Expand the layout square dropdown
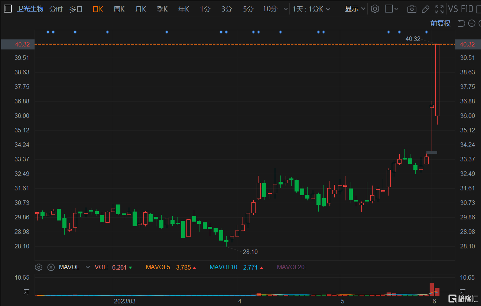 coord(391,9)
